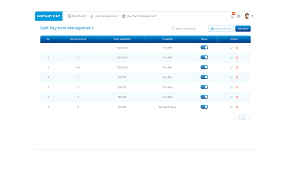Focus the Search Anything field
Image resolution: width=291 pixels, height=177 pixels.
coord(188,29)
